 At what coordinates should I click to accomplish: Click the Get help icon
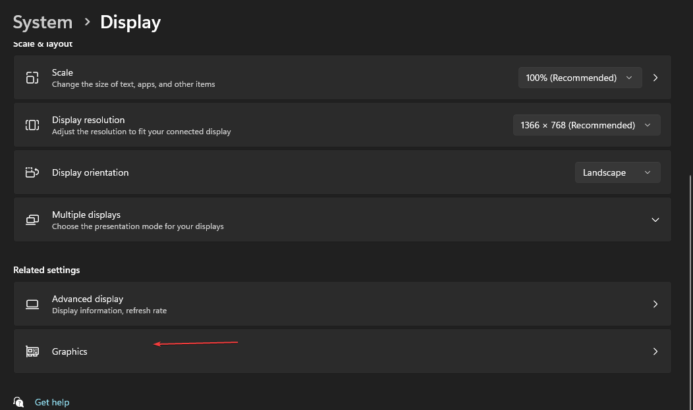coord(19,401)
